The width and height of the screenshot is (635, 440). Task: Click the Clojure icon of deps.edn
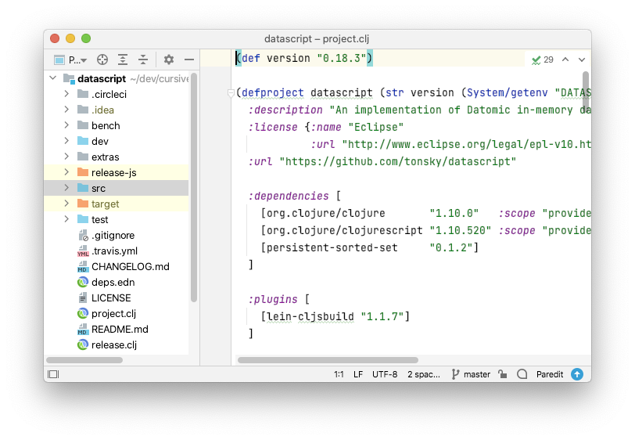(x=83, y=283)
